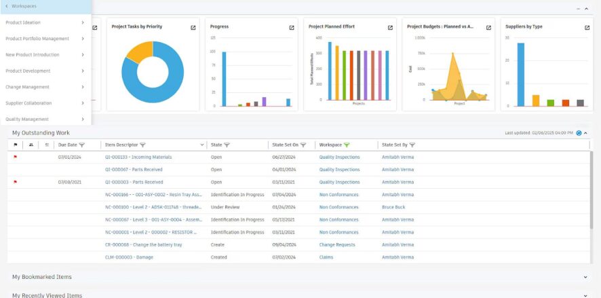Open Bruce Buck user link
The image size is (601, 298).
tap(393, 207)
